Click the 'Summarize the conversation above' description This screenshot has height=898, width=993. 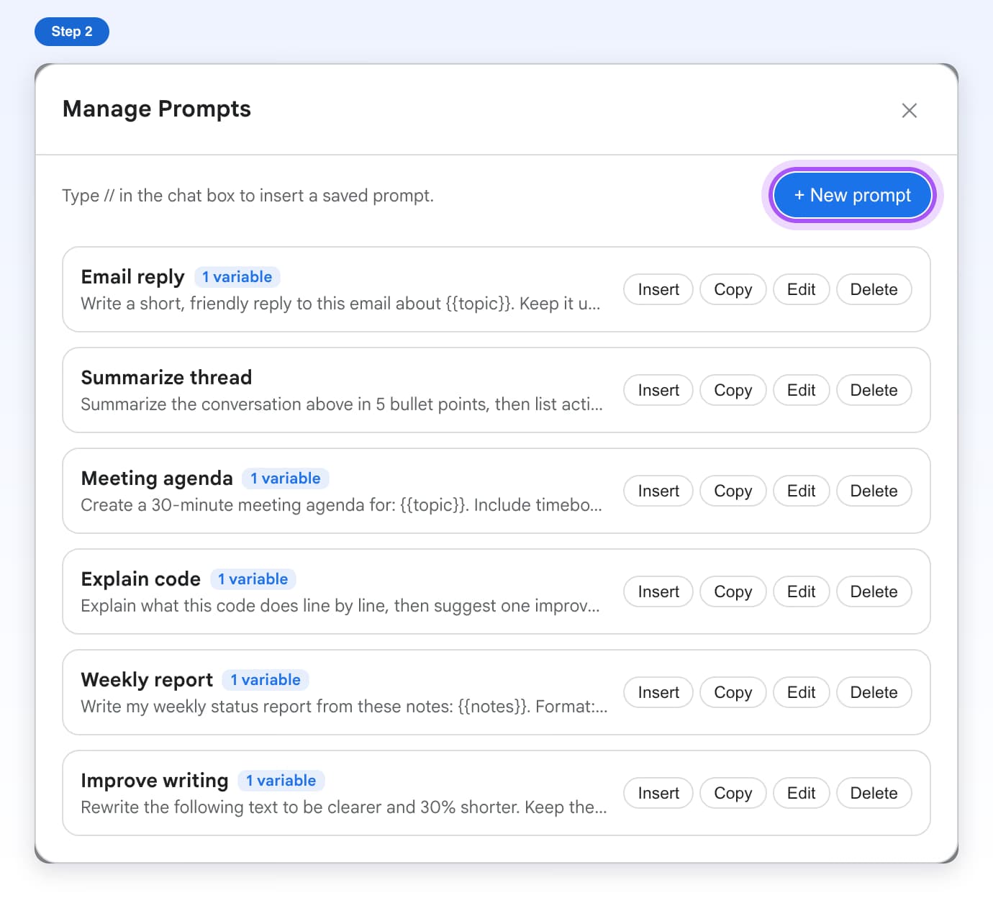click(342, 404)
